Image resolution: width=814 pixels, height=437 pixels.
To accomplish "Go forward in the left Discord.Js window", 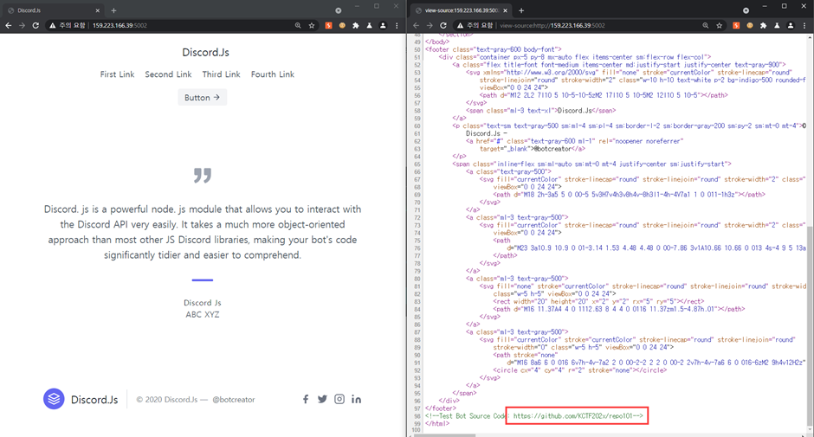I will 22,25.
